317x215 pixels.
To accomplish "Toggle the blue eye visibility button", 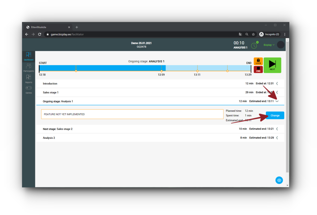I will (279, 180).
